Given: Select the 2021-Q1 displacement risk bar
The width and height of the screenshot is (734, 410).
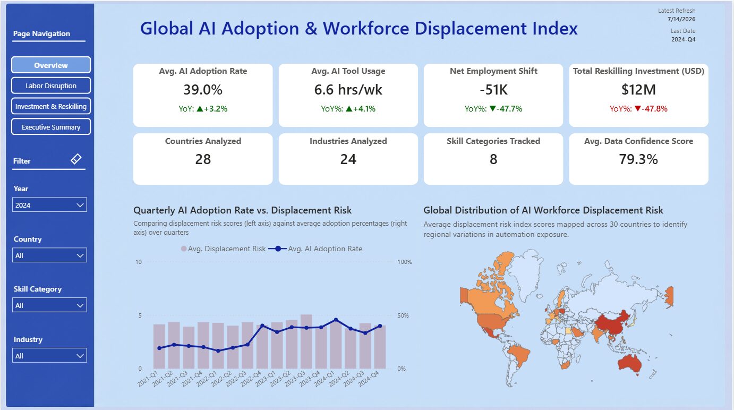Looking at the screenshot, I should pos(159,346).
